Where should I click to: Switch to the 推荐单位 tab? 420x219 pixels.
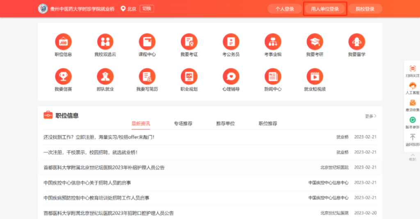226,124
